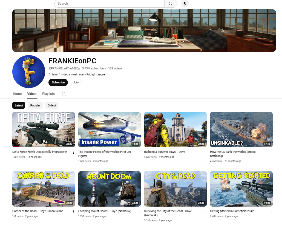Screen dimensions: 282x228
Task: Open options for Carrier of the Dead
Action: tap(73, 212)
